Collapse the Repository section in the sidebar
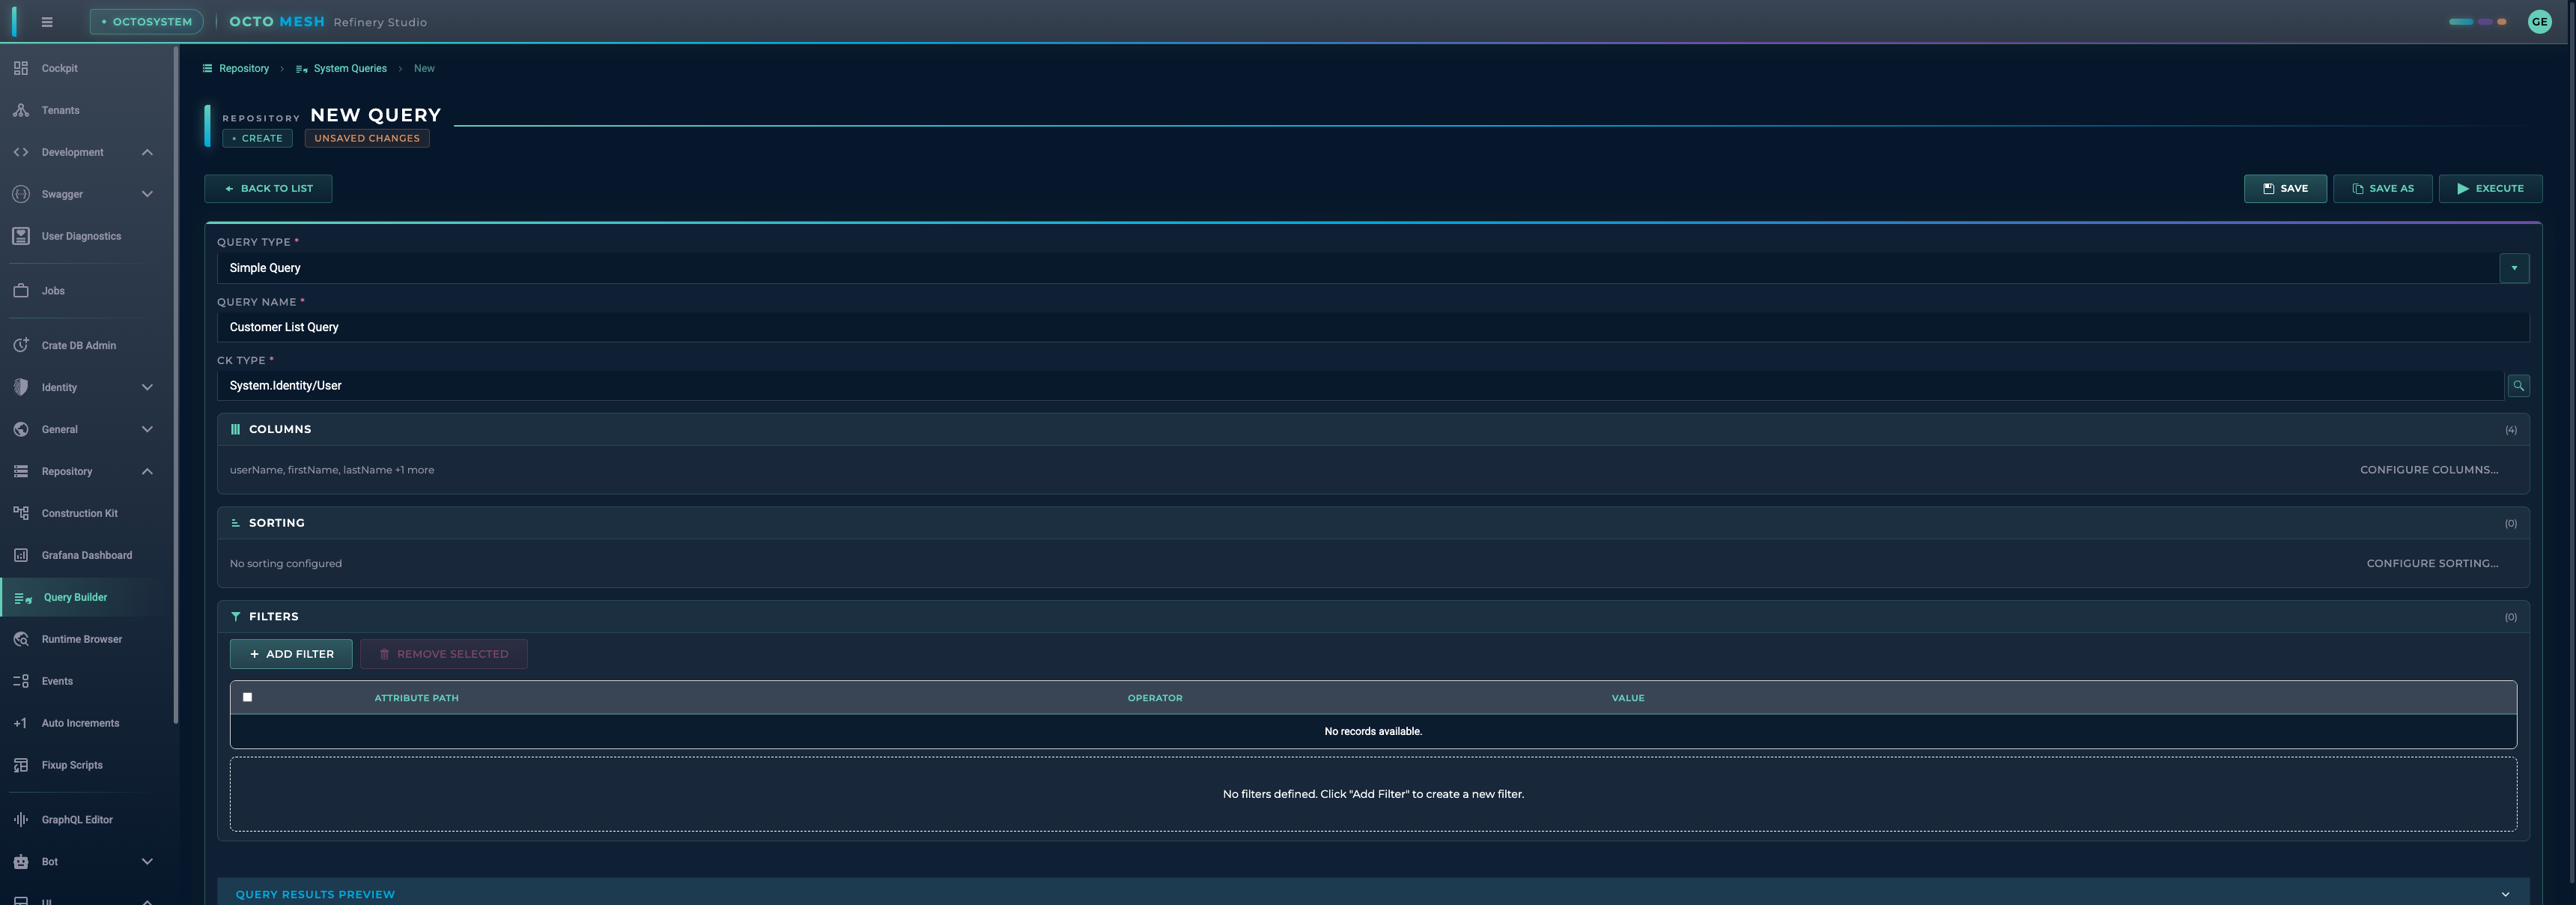The image size is (2576, 905). click(147, 470)
